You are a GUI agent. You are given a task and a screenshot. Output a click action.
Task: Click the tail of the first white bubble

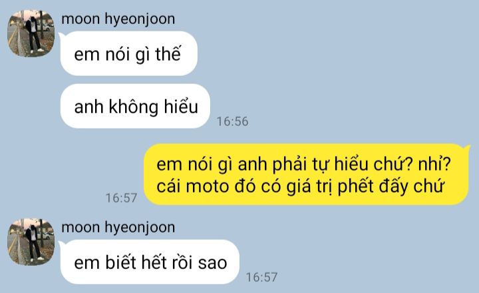tap(61, 37)
